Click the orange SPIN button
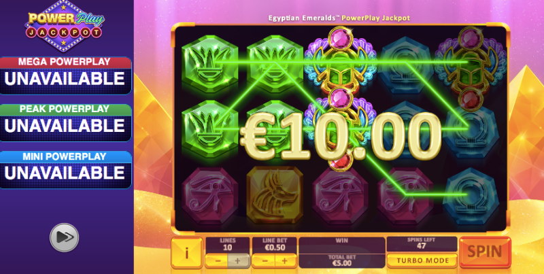 485,252
